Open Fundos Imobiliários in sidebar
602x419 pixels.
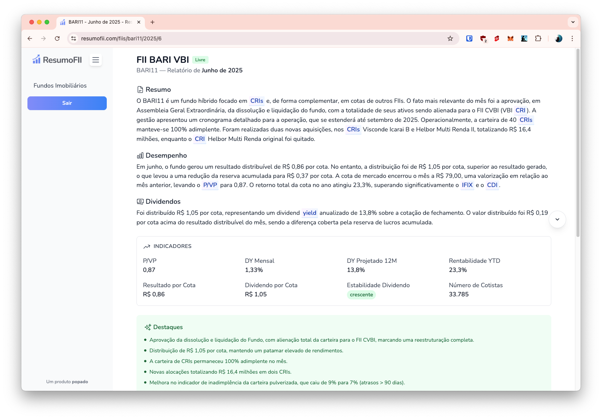point(60,86)
